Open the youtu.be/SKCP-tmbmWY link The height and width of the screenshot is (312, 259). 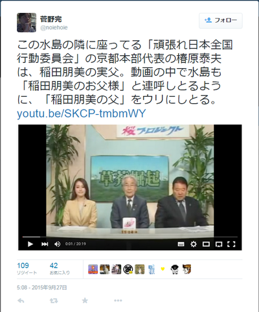tap(82, 114)
